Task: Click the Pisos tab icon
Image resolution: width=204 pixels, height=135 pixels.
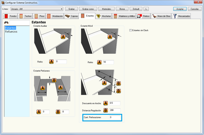Action: (x=36, y=16)
